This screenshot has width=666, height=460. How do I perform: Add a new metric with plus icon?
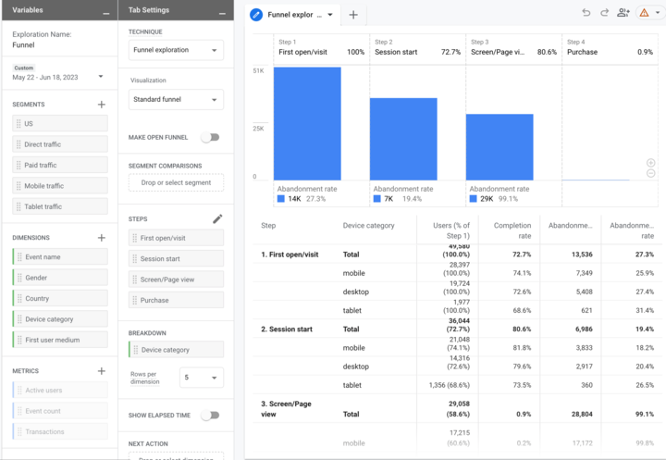coord(102,371)
